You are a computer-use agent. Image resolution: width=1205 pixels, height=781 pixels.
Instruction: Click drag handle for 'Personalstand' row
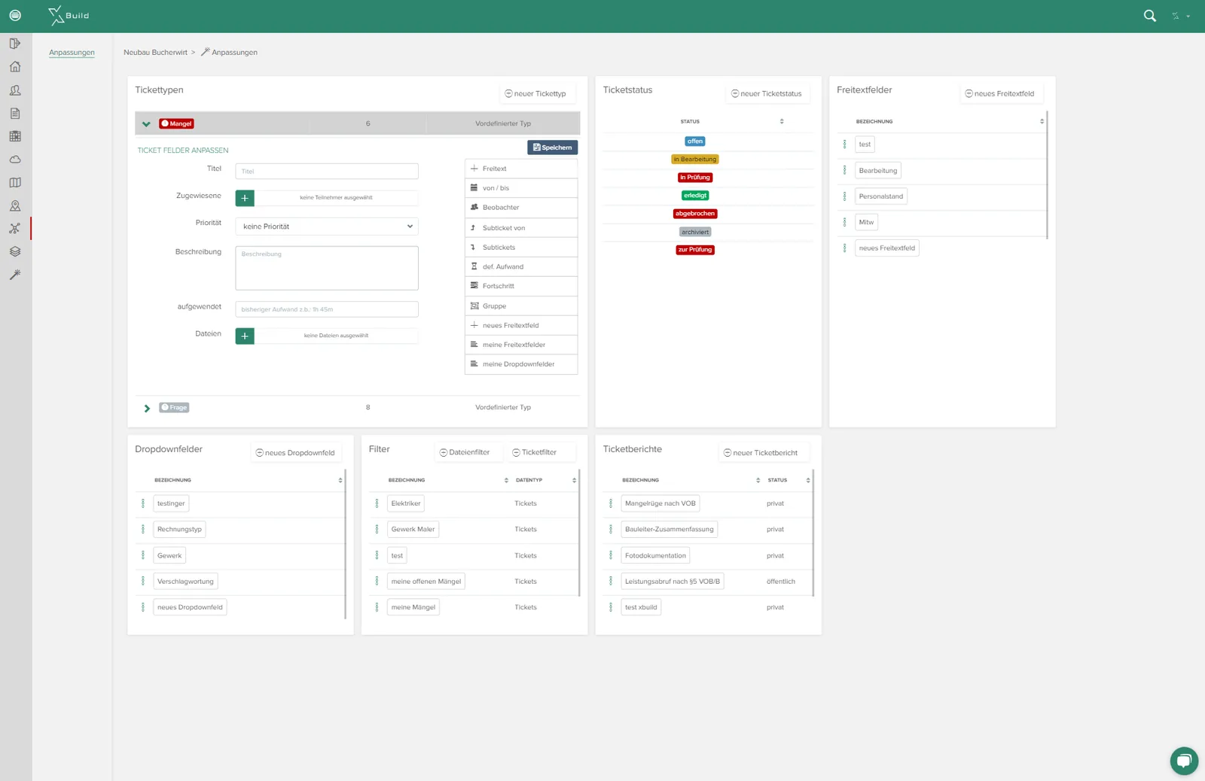pyautogui.click(x=845, y=196)
